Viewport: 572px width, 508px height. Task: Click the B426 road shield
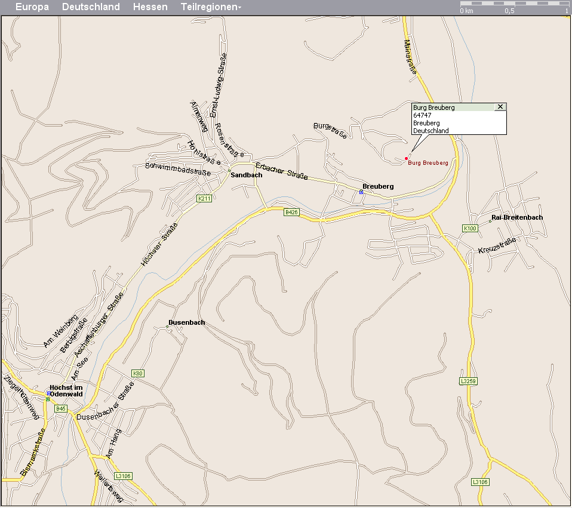(x=291, y=212)
